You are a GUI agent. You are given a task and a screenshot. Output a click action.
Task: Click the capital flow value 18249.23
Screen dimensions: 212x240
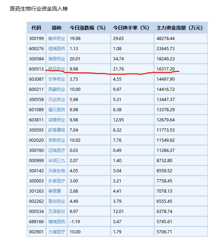165,59
